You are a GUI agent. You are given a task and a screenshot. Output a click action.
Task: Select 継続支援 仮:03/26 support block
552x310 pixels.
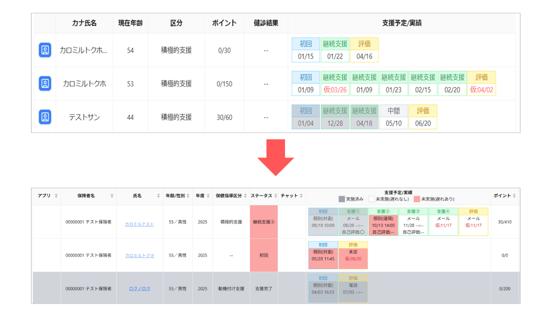coord(335,84)
